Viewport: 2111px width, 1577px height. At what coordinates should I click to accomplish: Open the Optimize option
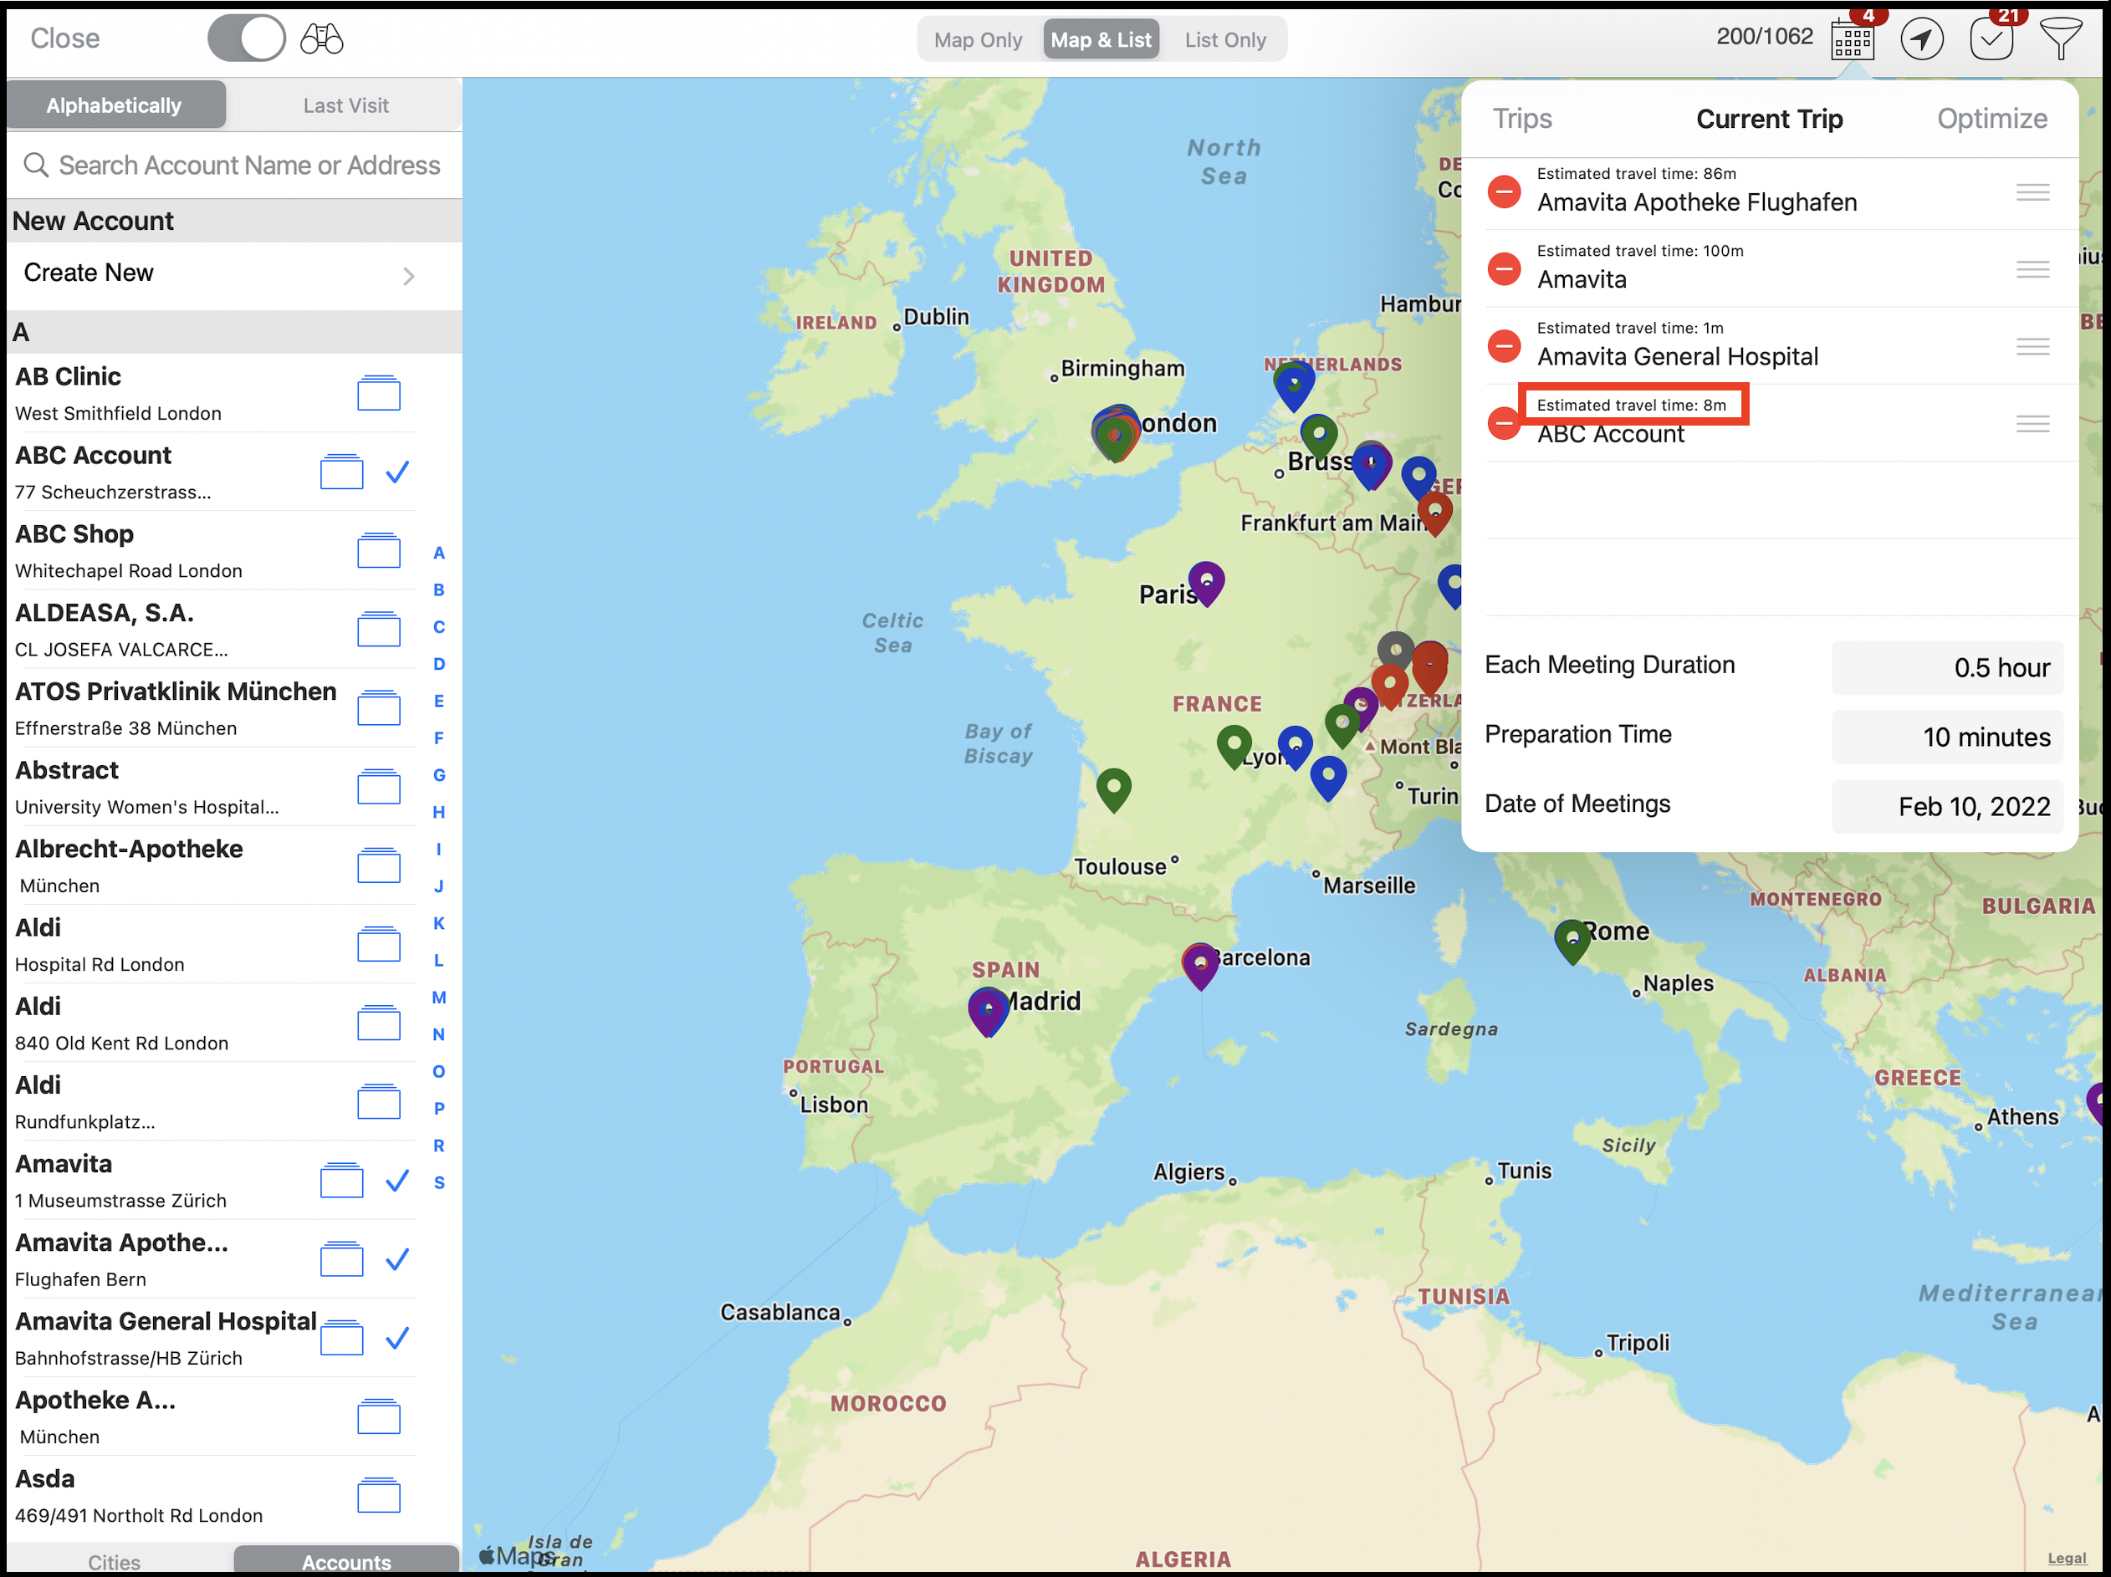click(x=1991, y=118)
